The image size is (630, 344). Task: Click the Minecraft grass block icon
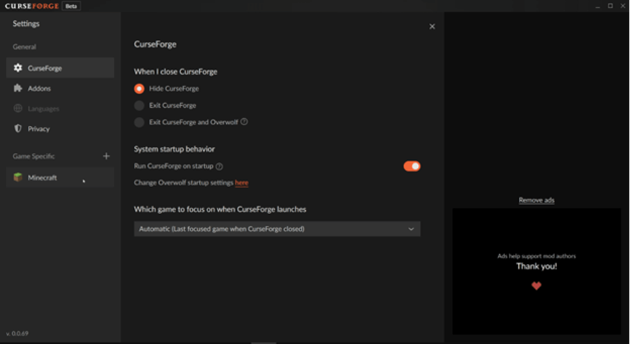coord(17,177)
